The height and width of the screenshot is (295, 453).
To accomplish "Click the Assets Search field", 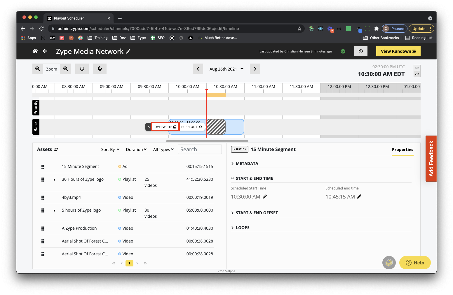I will point(200,149).
